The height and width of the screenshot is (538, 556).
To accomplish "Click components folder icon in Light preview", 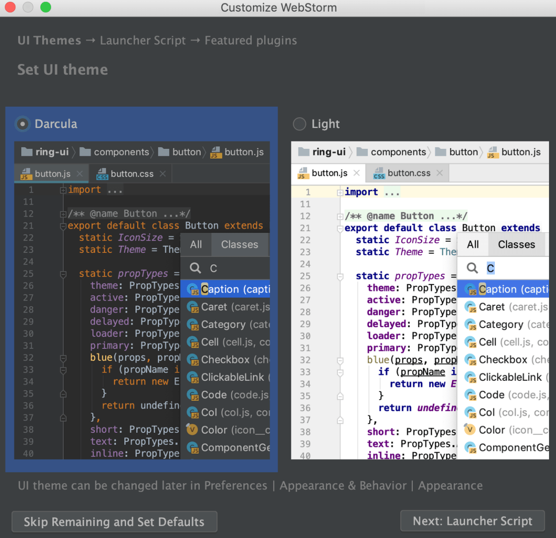I will [x=362, y=152].
